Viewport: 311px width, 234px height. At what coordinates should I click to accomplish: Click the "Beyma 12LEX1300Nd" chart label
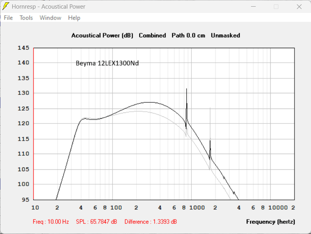tap(107, 63)
